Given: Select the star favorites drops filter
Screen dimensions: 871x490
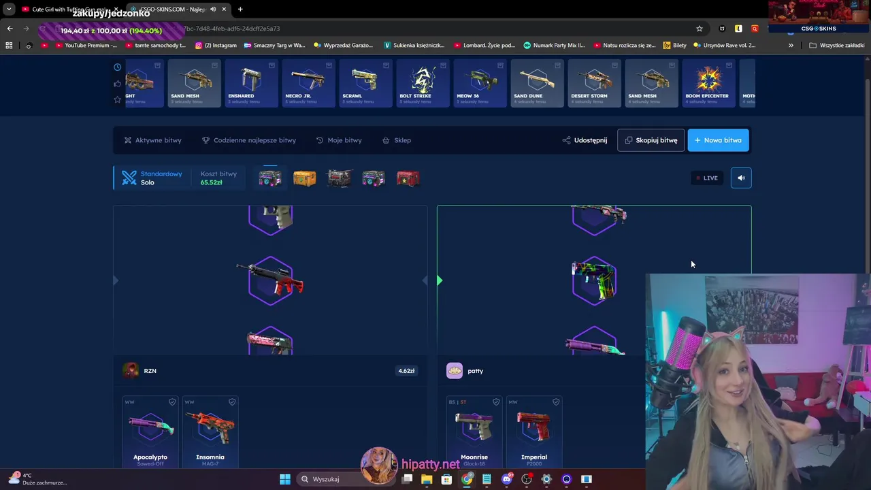Looking at the screenshot, I should coord(117,99).
